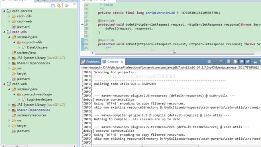Click com.csdn.web.login package icon

(x=19, y=95)
